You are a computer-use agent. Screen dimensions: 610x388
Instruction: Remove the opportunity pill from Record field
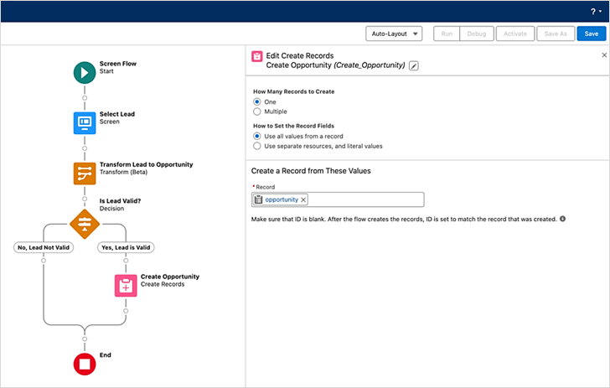(303, 199)
